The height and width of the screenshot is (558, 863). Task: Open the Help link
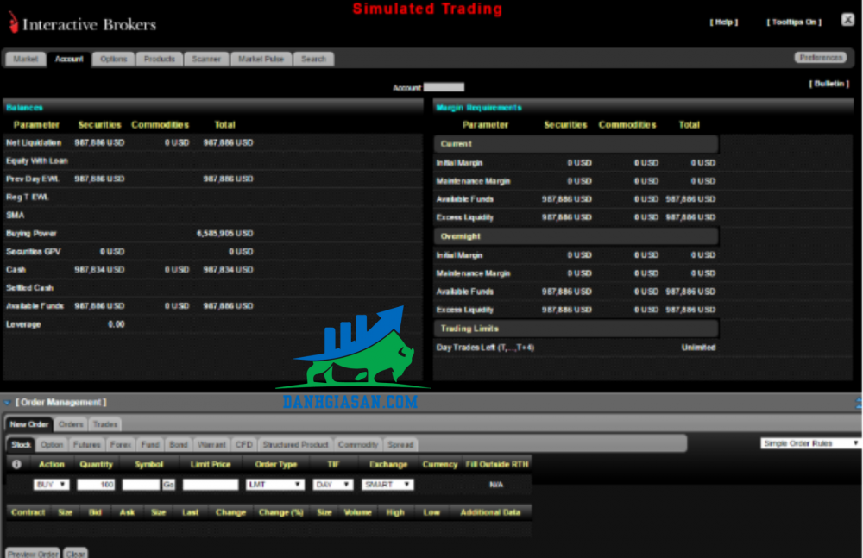coord(724,22)
